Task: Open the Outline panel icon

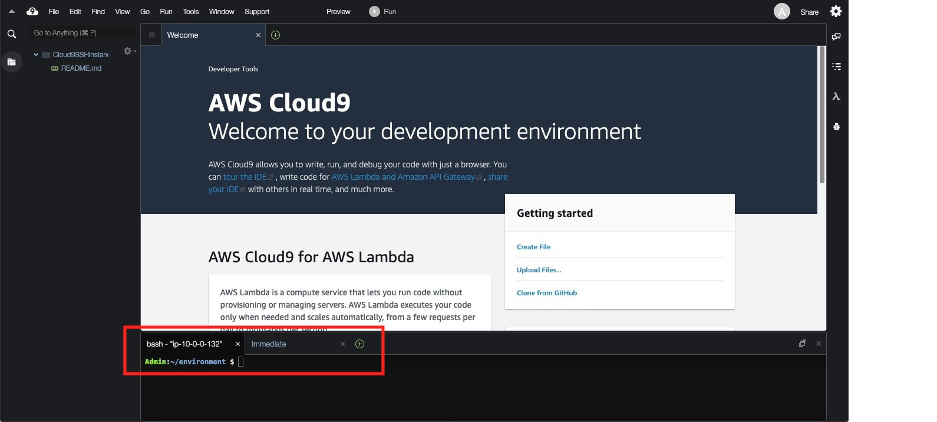Action: coord(836,67)
